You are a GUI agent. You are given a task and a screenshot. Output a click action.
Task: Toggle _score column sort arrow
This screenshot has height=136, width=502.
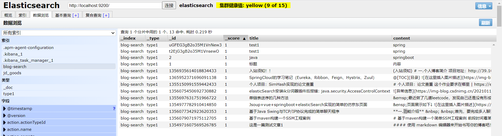[x=244, y=38]
